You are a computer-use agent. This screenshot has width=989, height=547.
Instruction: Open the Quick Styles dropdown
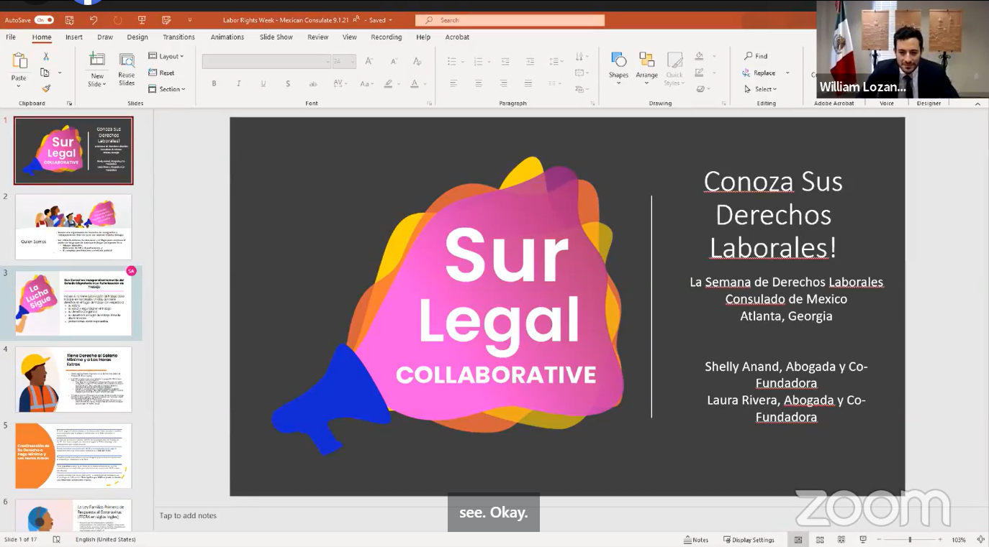coord(674,68)
